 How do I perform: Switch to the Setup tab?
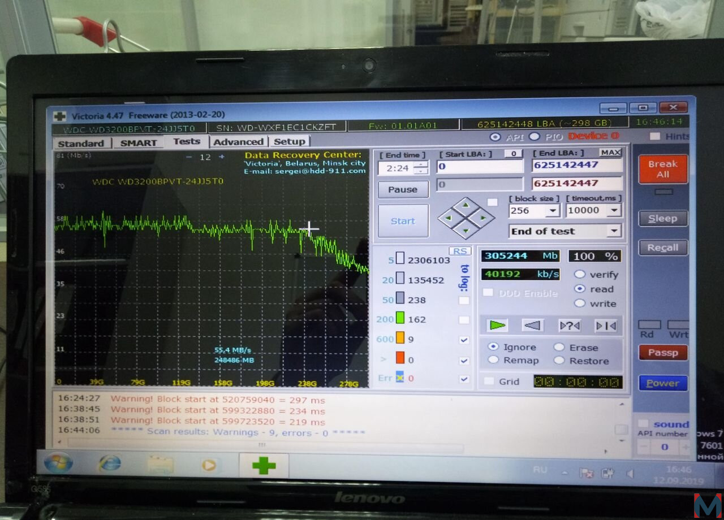pyautogui.click(x=290, y=141)
